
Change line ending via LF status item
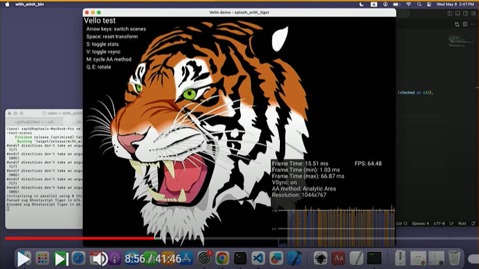(451, 223)
